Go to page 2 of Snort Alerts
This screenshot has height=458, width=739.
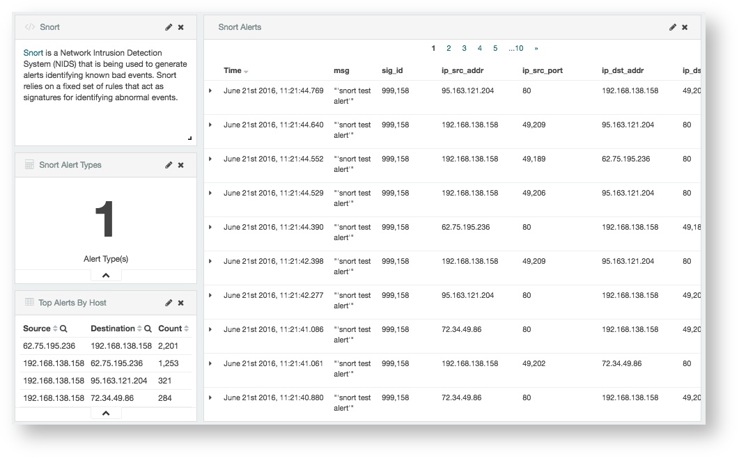click(x=449, y=48)
